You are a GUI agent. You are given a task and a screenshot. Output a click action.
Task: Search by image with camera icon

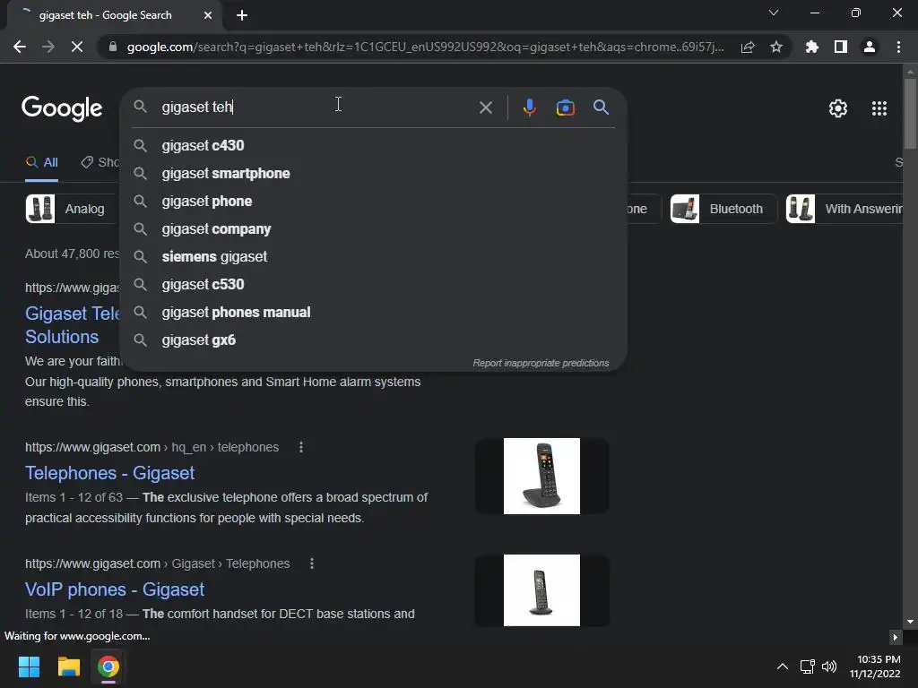click(565, 107)
